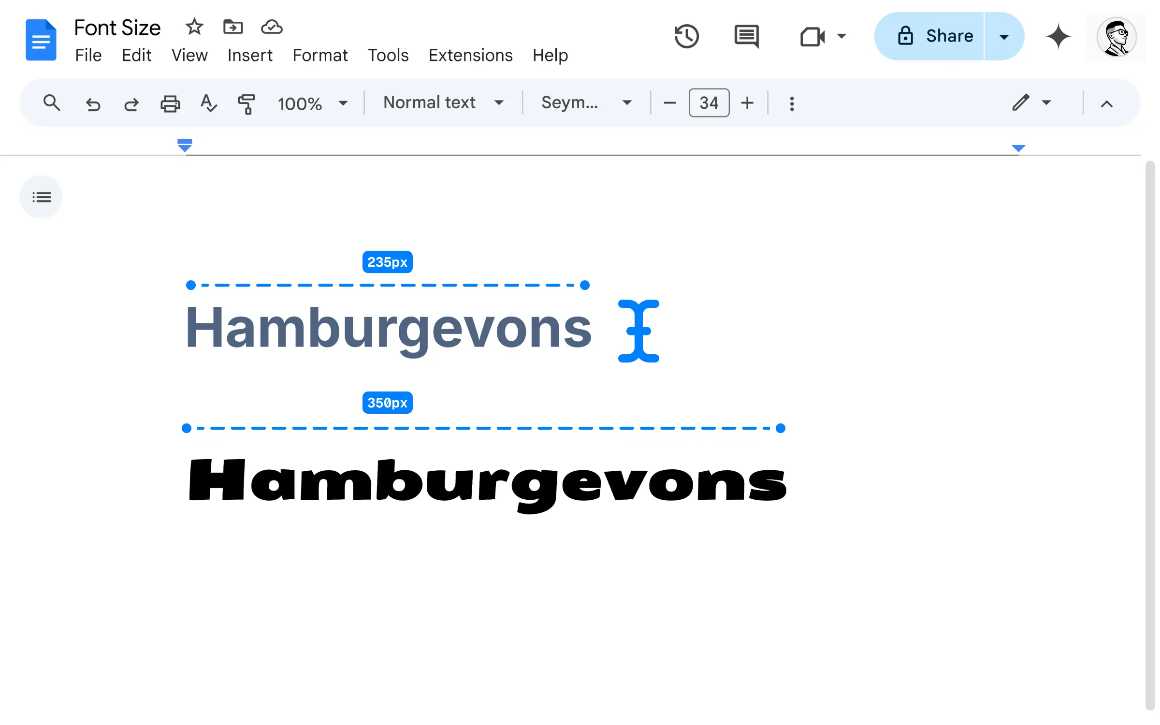This screenshot has width=1160, height=725.
Task: Check cloud save status icon
Action: (x=272, y=27)
